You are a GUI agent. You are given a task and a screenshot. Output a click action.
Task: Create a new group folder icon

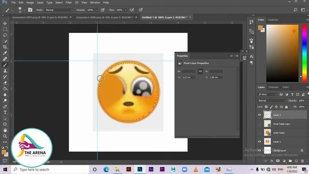290,161
